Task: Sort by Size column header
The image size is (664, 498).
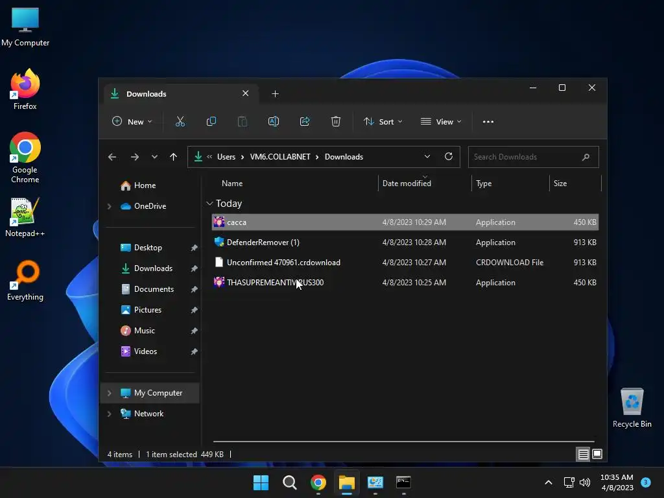Action: point(560,184)
